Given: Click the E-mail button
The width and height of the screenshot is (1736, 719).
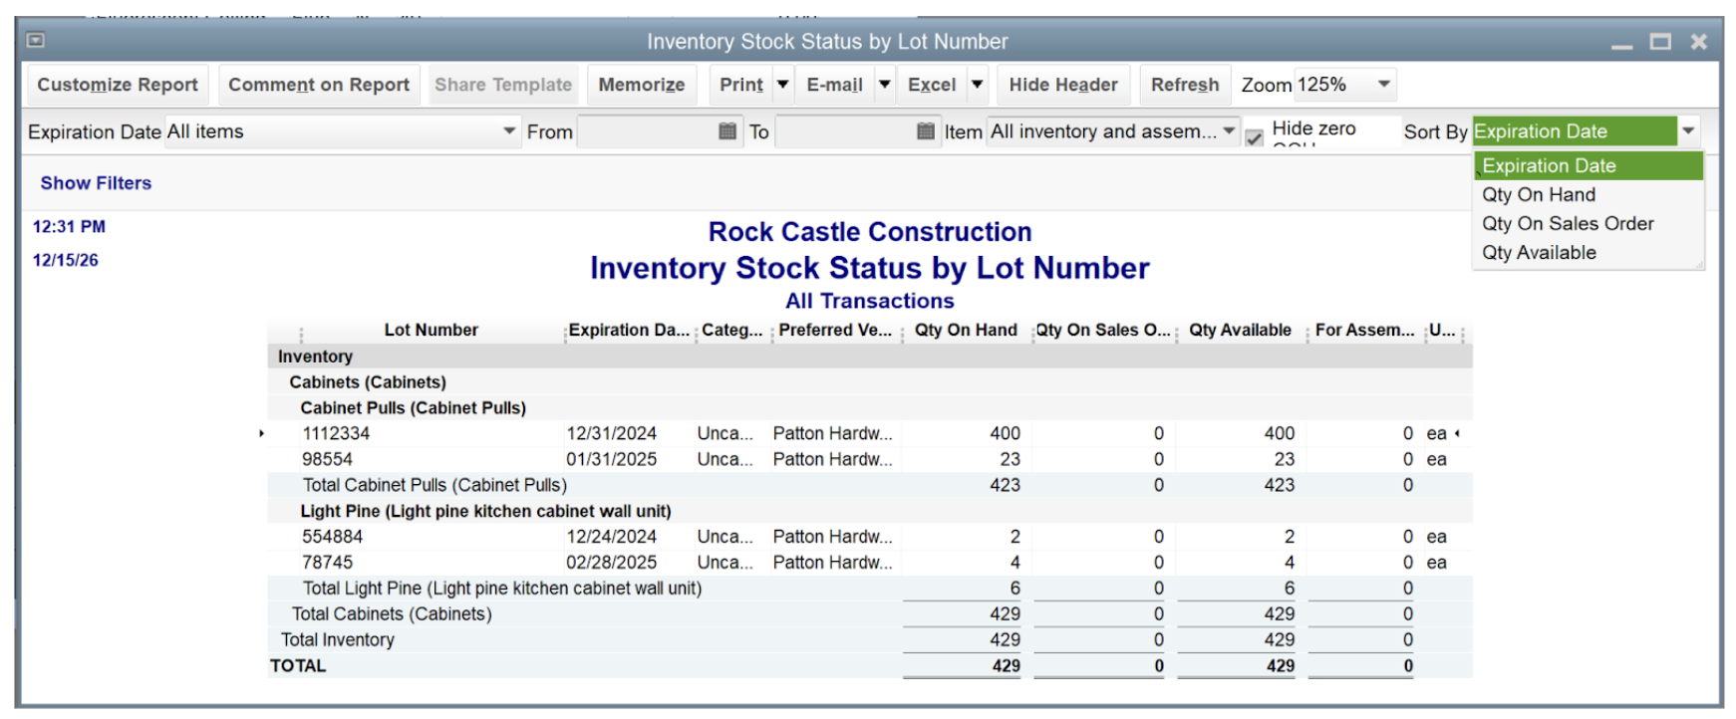Looking at the screenshot, I should (x=834, y=85).
